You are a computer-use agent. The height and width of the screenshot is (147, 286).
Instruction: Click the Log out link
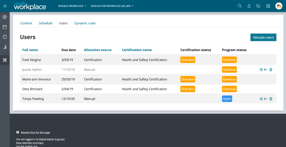click(x=60, y=139)
